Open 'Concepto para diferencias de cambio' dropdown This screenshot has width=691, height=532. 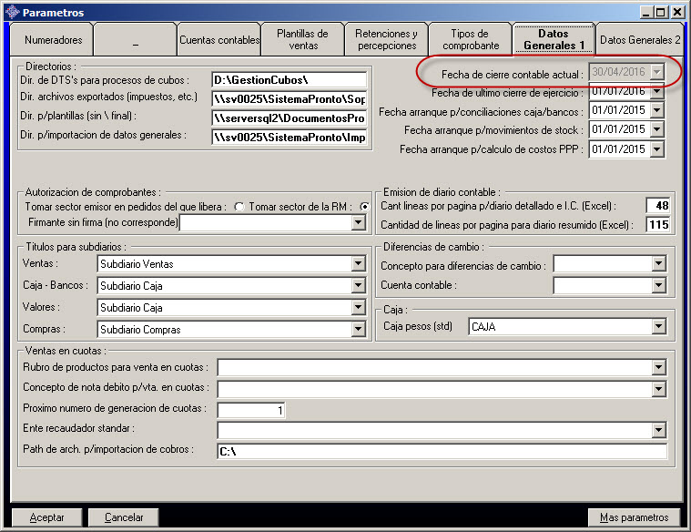coord(659,265)
